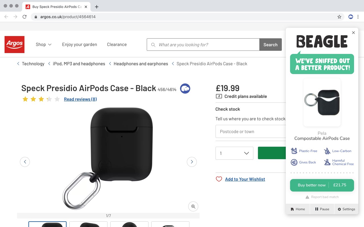Open the Shop dropdown menu
The width and height of the screenshot is (364, 227).
click(44, 45)
